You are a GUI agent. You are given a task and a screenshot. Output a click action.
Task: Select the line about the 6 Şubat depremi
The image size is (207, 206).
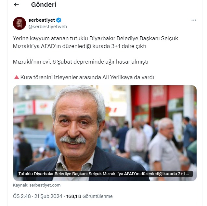tap(81, 62)
